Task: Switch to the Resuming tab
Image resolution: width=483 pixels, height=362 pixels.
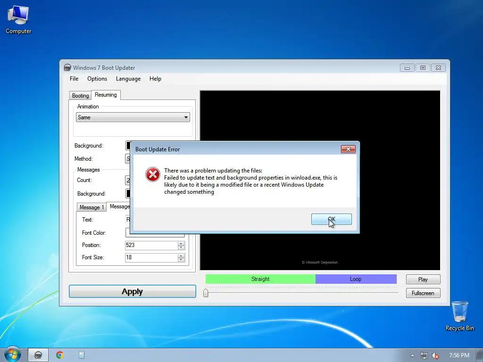Action: click(106, 95)
